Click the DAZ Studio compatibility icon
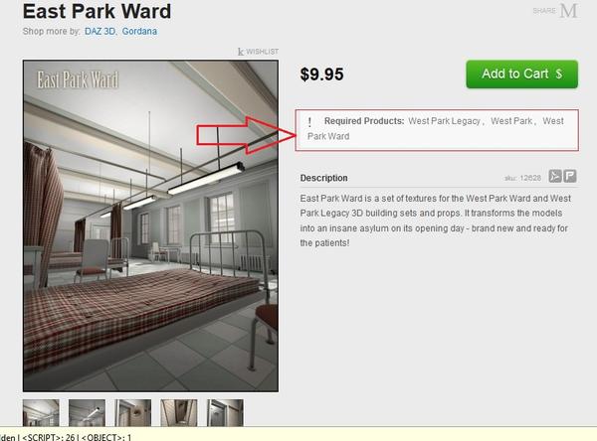This screenshot has height=441, width=597. click(x=555, y=177)
